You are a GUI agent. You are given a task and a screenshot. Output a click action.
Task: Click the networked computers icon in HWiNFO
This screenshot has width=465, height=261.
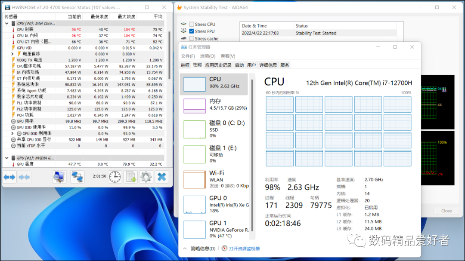pos(77,177)
